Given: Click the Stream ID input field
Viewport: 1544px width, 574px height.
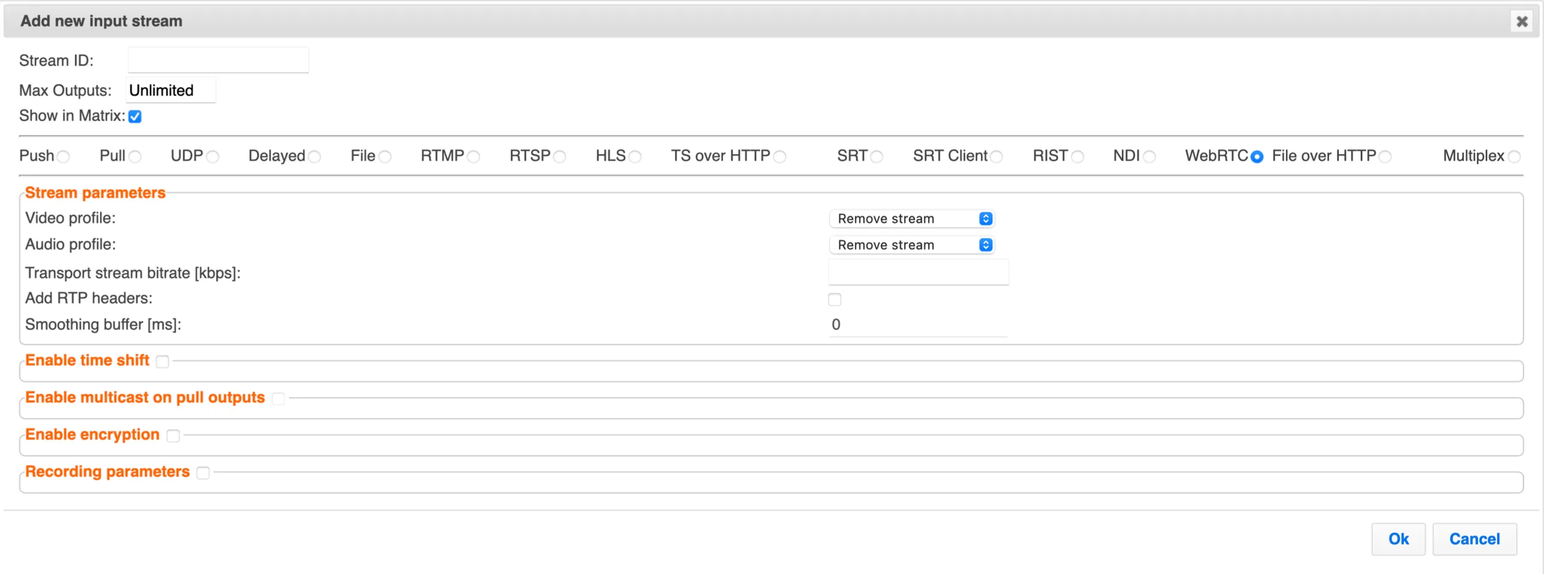Looking at the screenshot, I should coord(218,60).
